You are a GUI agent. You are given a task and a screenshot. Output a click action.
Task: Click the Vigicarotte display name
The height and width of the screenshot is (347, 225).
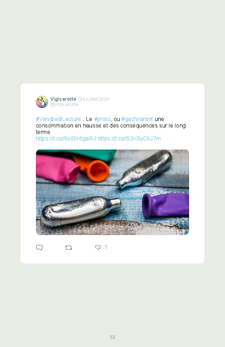[63, 99]
